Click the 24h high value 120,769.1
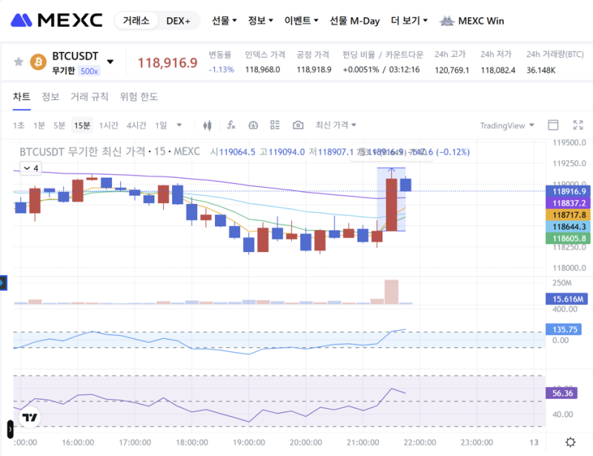The width and height of the screenshot is (593, 456). pos(451,70)
